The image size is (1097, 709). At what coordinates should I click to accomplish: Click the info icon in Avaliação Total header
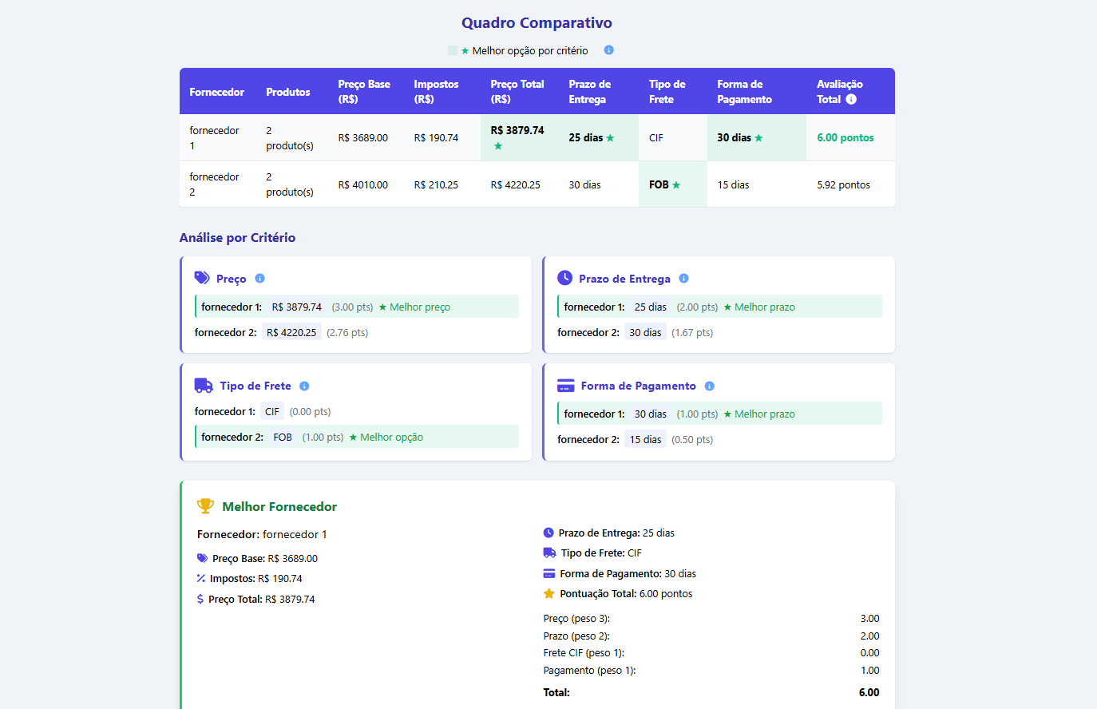pos(851,99)
